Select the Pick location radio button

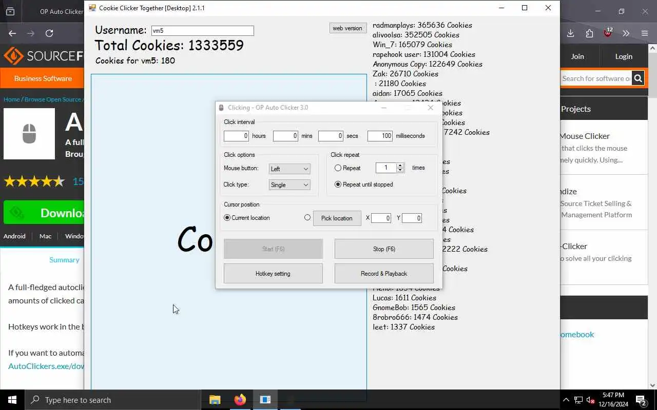click(x=307, y=217)
